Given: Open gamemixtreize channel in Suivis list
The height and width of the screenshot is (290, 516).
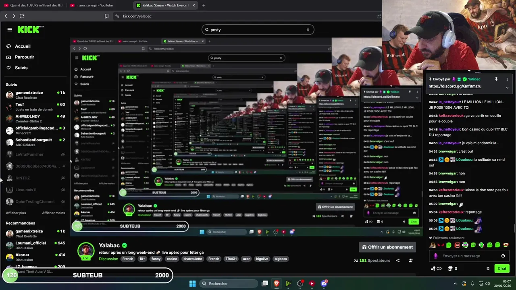Looking at the screenshot, I should 35,95.
